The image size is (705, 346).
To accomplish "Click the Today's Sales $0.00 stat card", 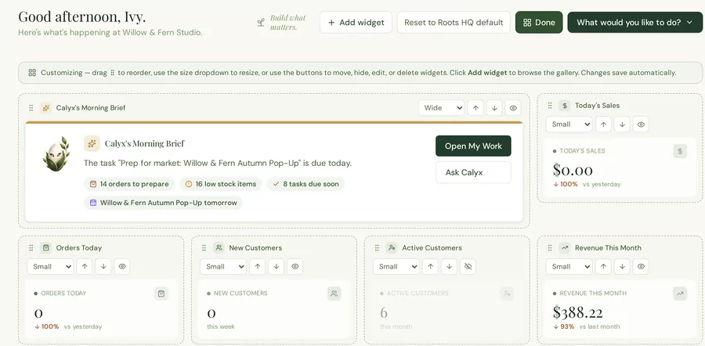I will (x=620, y=168).
